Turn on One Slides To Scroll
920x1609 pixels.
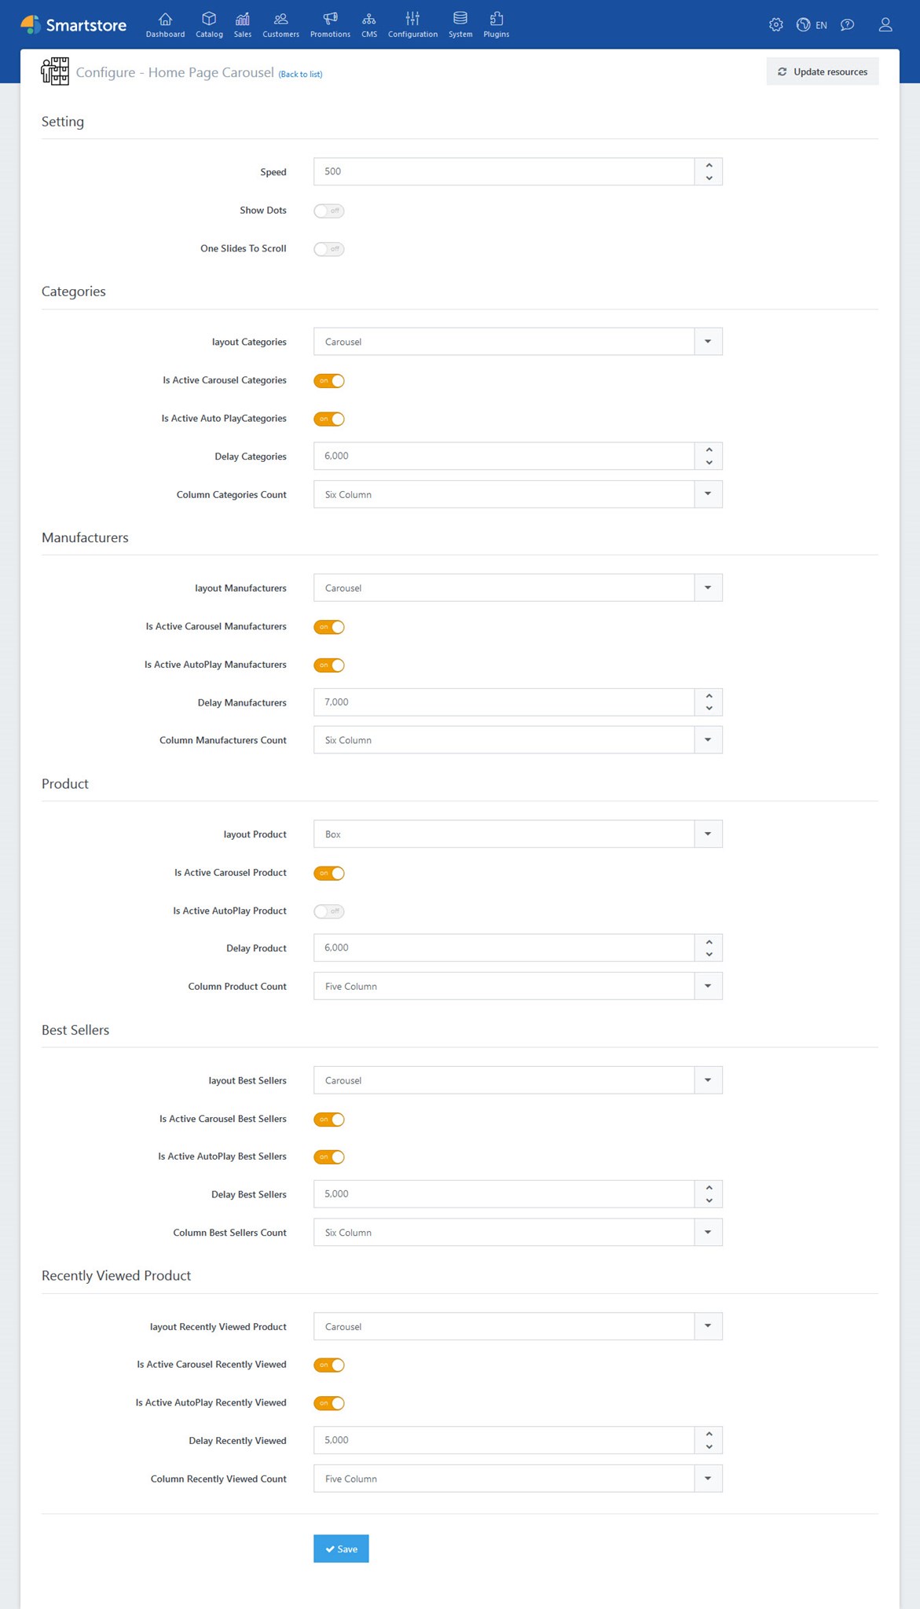[x=328, y=249]
